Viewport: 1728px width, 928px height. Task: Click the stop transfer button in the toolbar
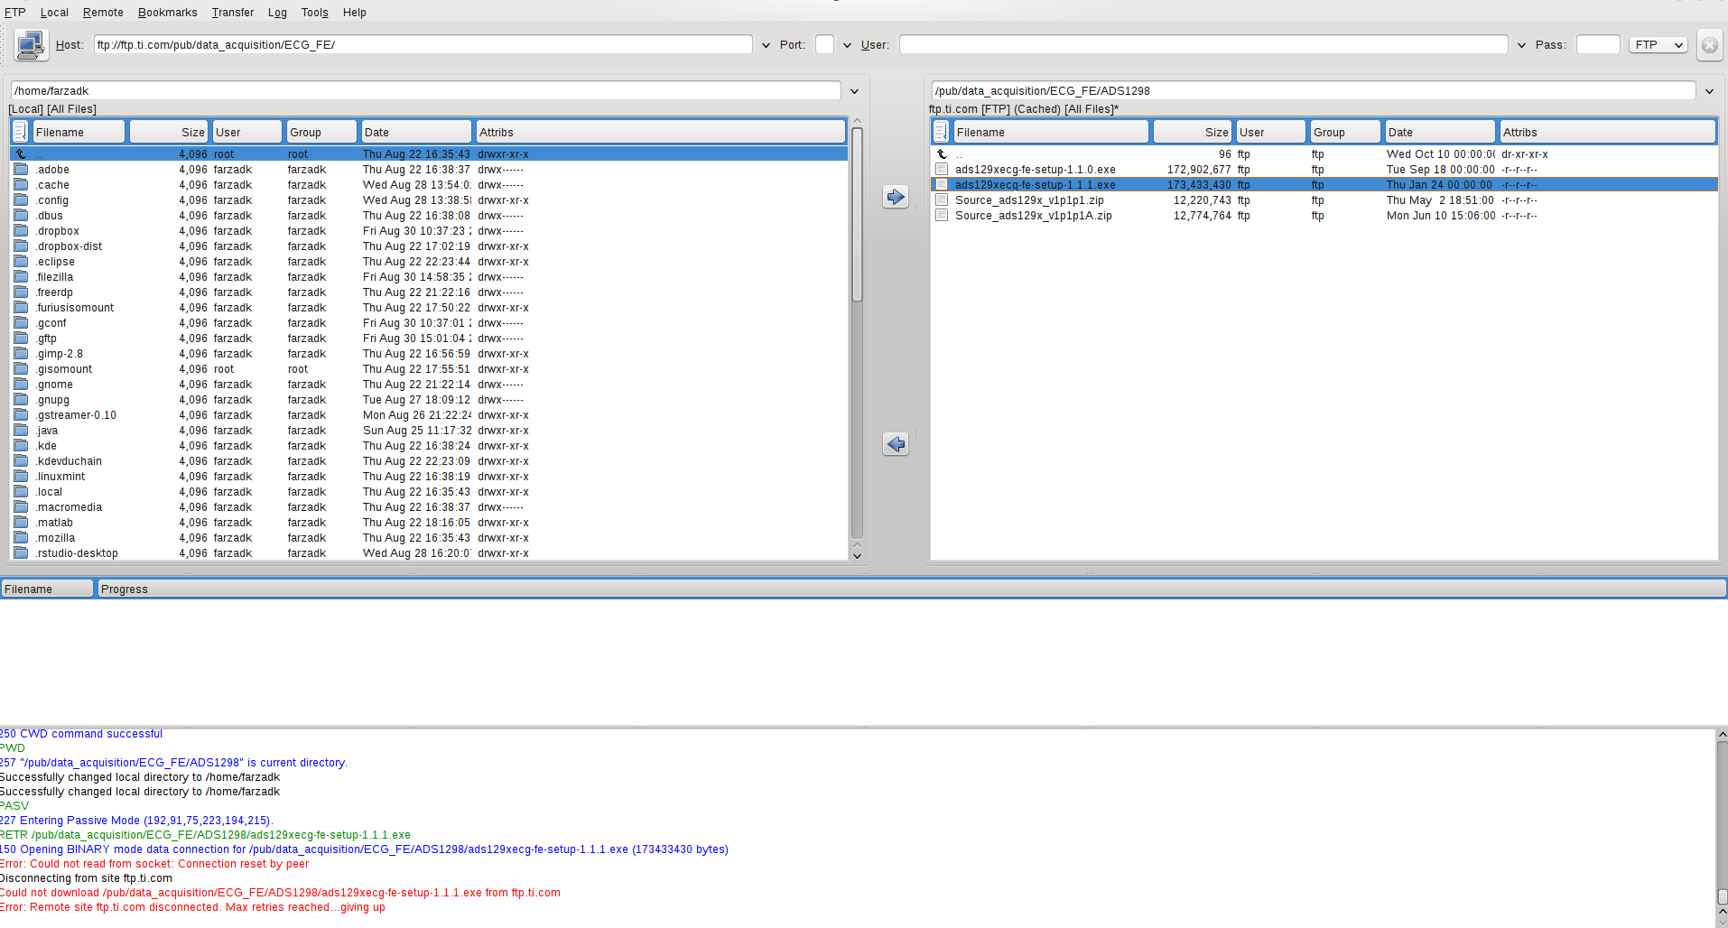coord(1709,45)
